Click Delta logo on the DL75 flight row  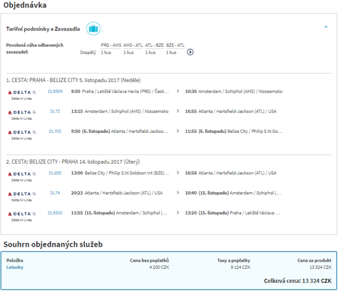pos(22,113)
